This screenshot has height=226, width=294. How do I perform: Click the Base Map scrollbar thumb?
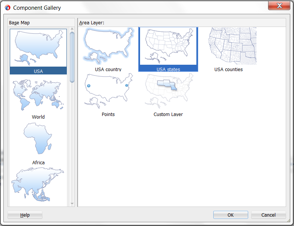point(72,57)
